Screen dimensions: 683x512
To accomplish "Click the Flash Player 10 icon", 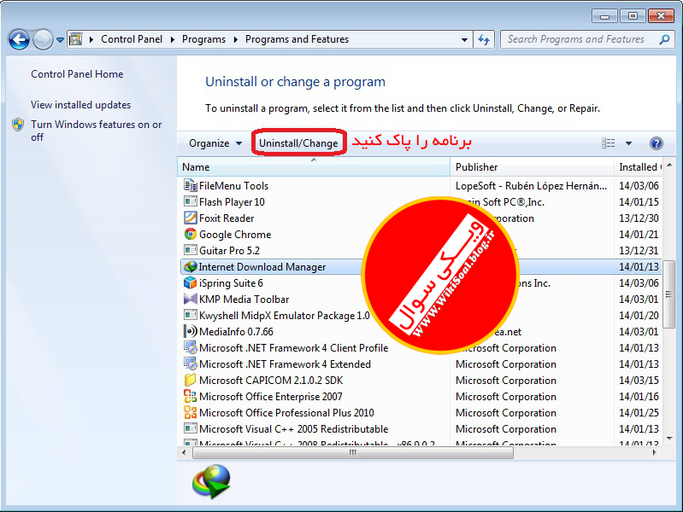I will (190, 201).
